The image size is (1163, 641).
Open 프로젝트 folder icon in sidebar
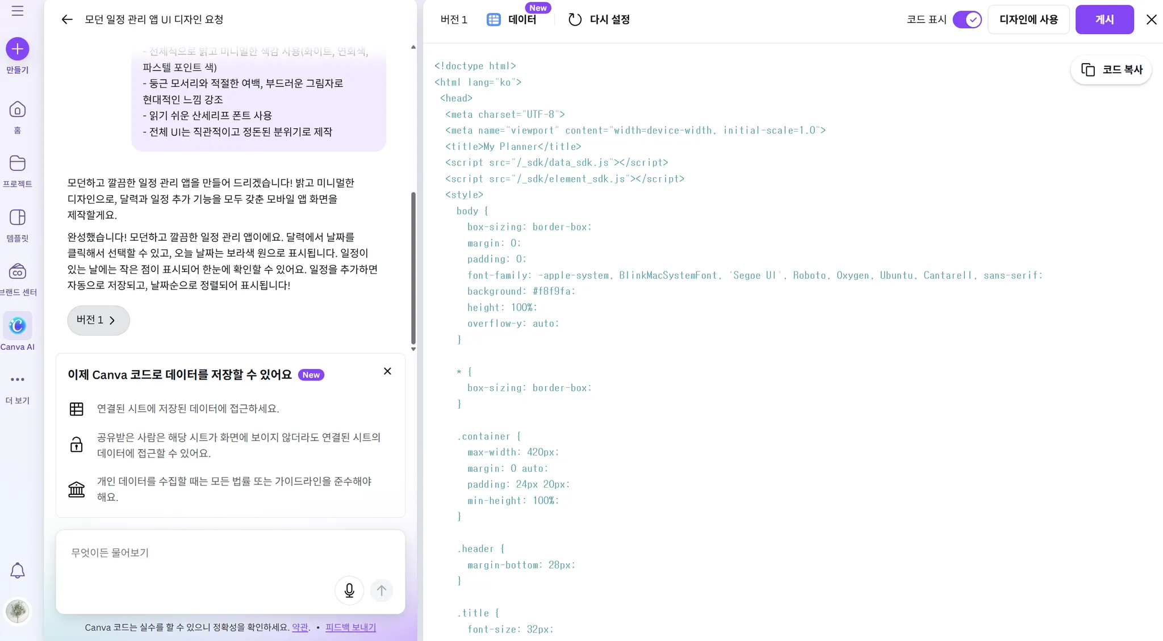tap(18, 164)
